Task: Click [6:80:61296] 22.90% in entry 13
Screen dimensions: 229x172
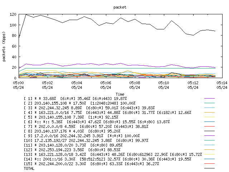Action: pos(147,154)
